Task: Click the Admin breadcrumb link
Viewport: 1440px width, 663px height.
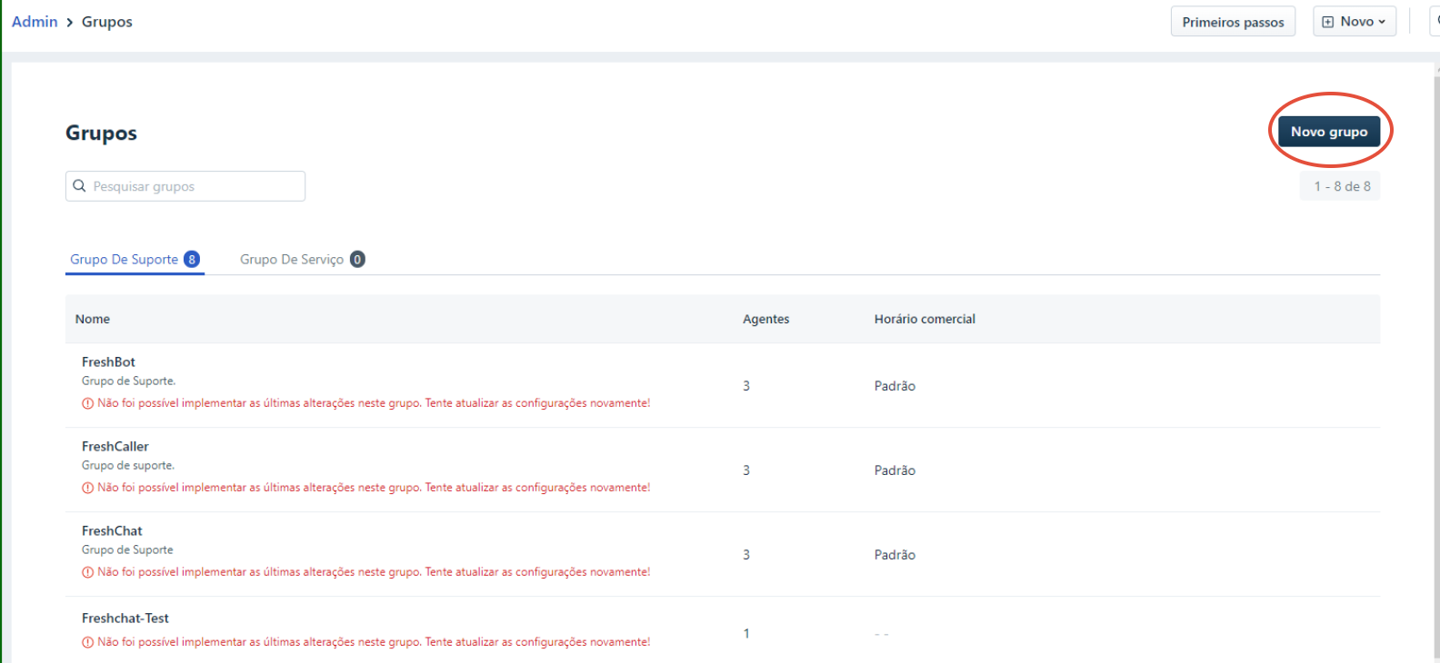Action: [35, 22]
